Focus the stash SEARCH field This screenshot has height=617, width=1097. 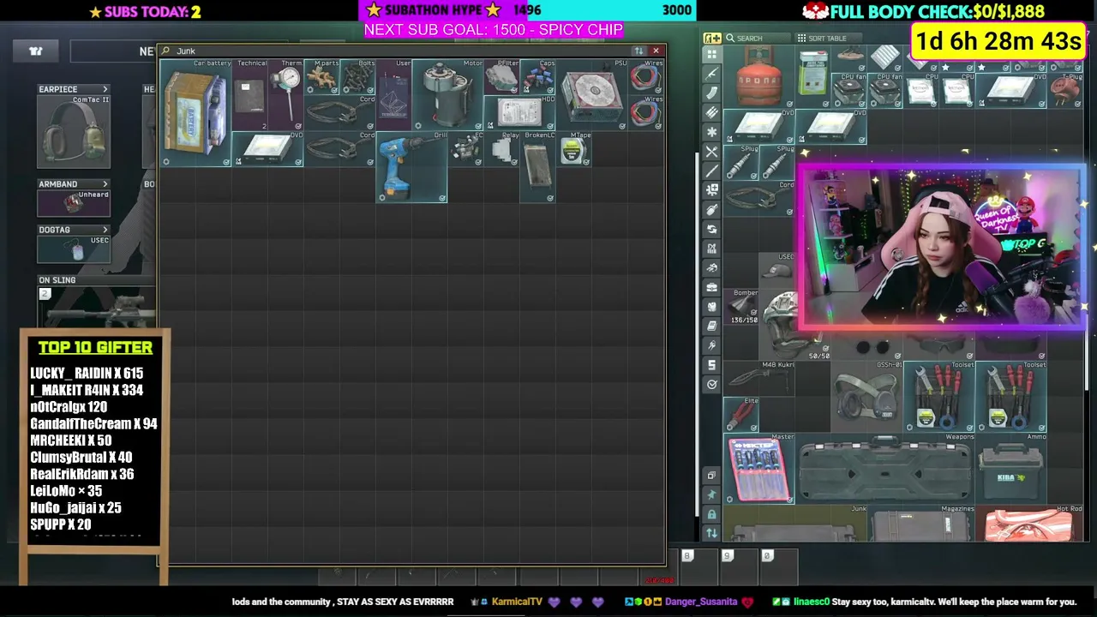pos(758,39)
